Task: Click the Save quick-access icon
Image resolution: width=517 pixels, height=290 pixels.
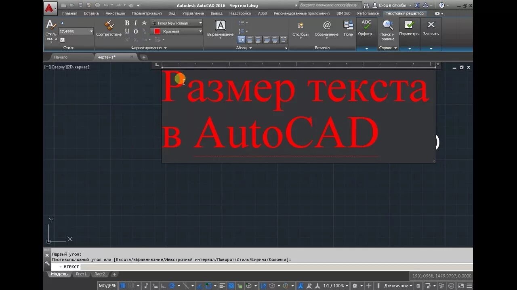Action: pos(80,5)
